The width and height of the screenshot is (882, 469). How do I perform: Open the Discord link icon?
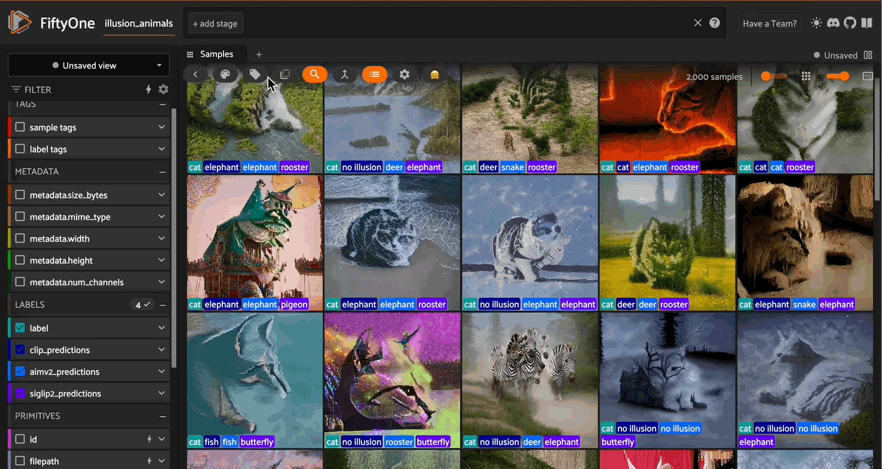[x=833, y=23]
